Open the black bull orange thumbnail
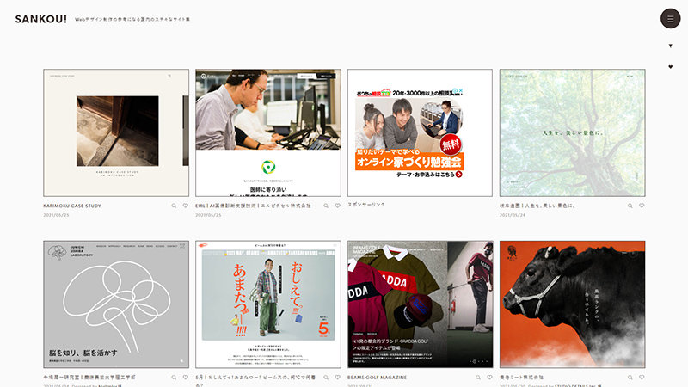 pyautogui.click(x=572, y=304)
